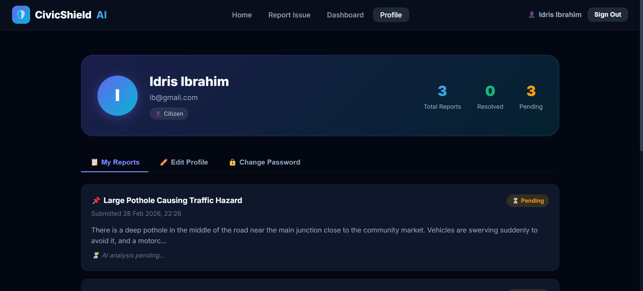Click the pothole report description text
The width and height of the screenshot is (643, 291).
(314, 235)
